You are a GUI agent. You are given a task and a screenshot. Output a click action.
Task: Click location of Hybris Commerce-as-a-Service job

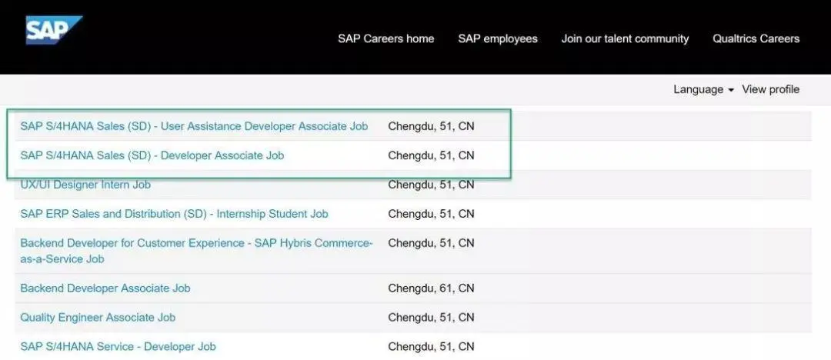431,243
